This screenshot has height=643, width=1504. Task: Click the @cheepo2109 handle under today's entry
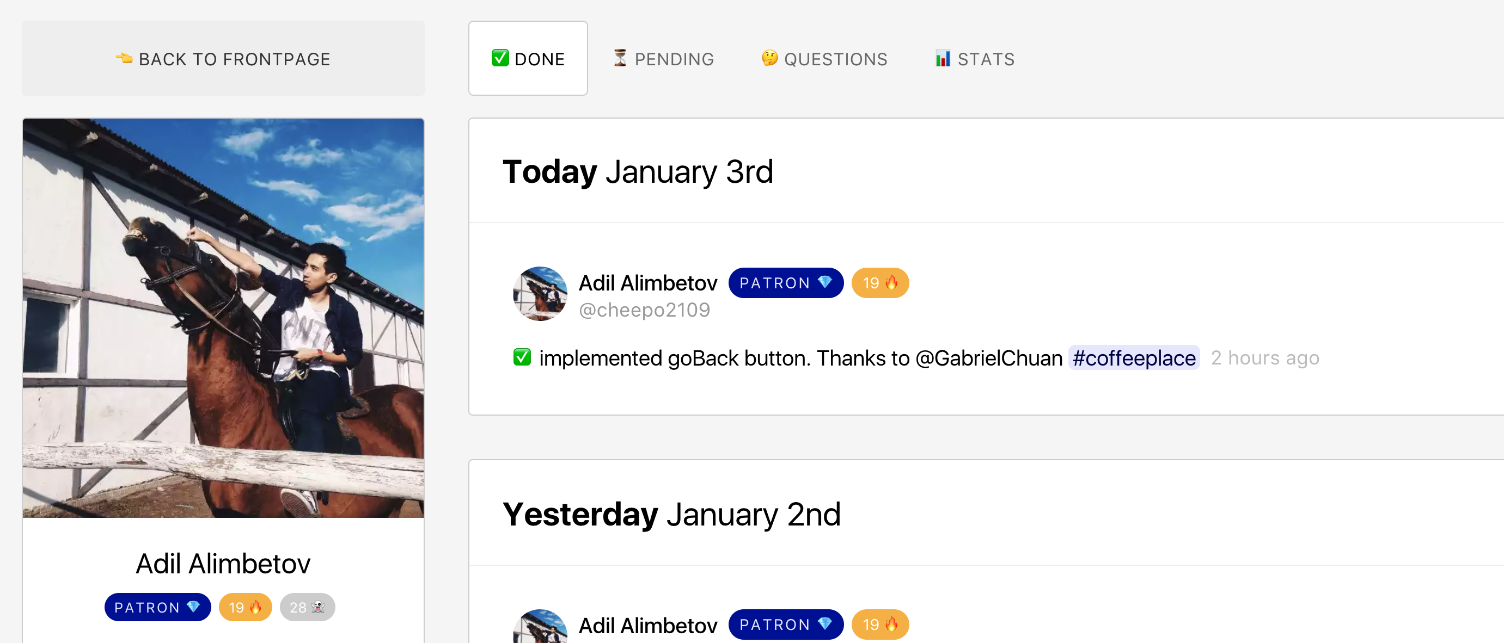tap(644, 310)
